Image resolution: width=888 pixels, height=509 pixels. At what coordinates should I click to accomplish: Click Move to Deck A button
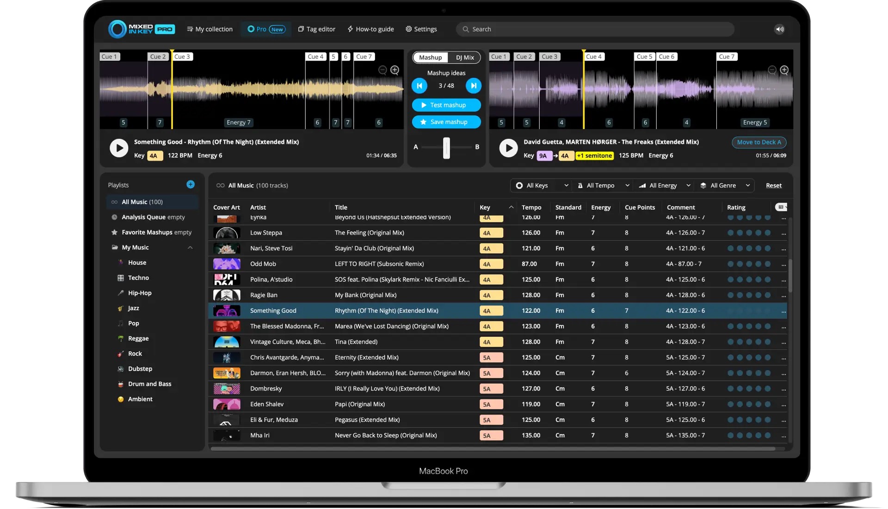coord(759,143)
